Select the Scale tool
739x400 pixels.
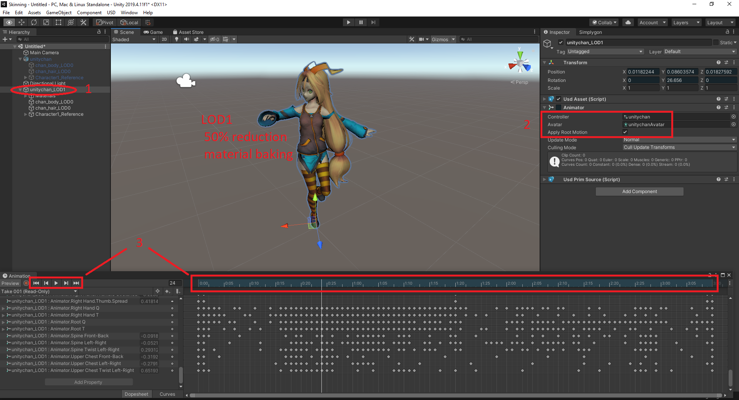point(46,22)
